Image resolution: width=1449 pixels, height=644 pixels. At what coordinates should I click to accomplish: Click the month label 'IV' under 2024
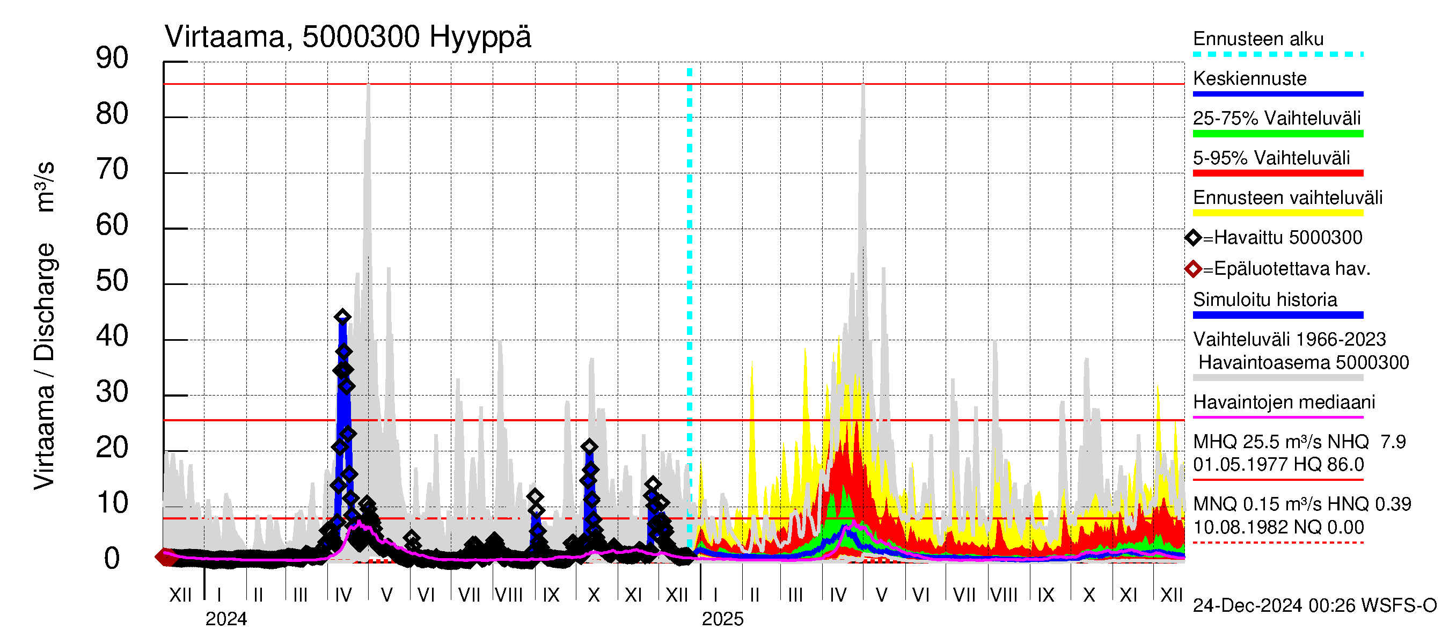point(343,595)
